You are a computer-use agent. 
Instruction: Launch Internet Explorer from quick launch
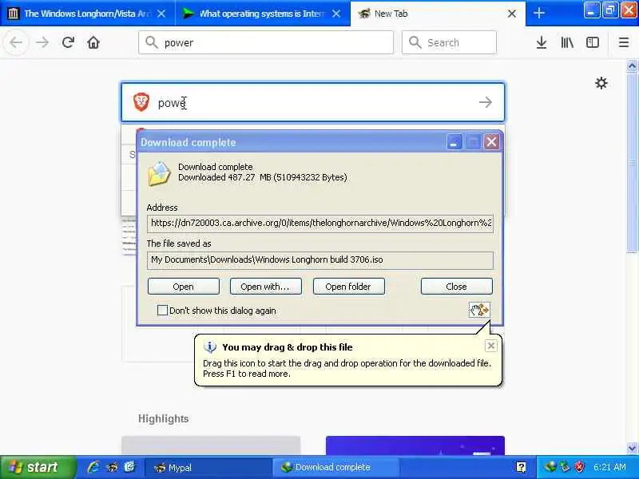[93, 467]
